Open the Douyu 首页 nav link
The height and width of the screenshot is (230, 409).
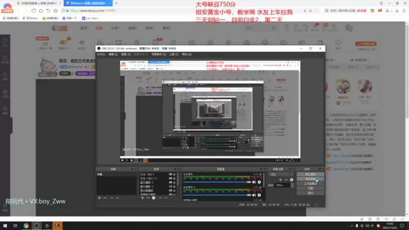pos(84,28)
